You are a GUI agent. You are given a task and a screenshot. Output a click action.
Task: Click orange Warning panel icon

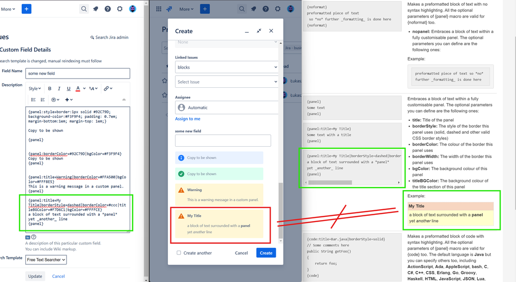181,190
